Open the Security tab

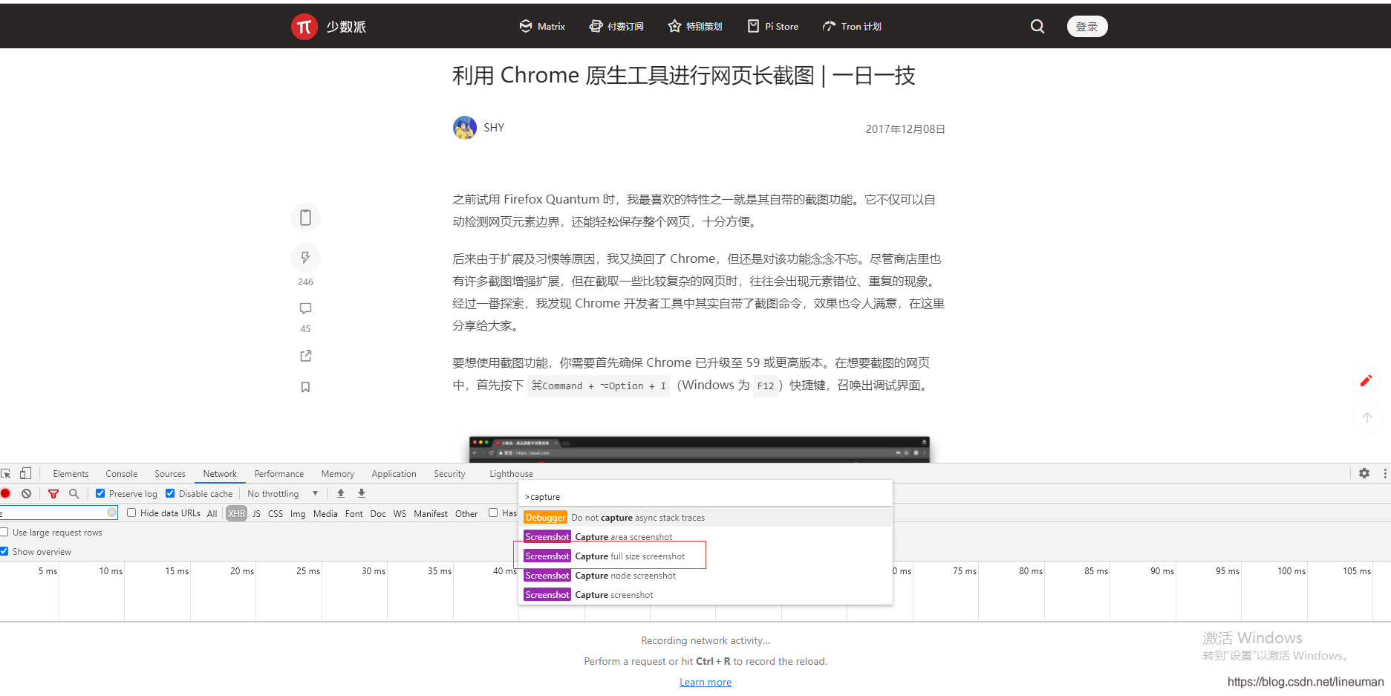point(449,474)
